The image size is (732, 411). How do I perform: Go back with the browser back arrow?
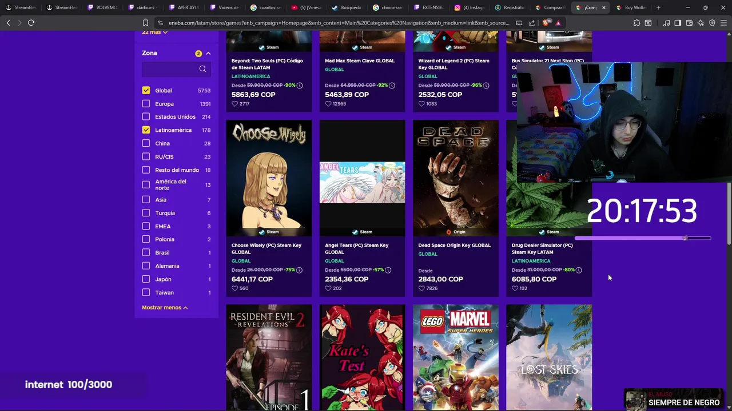pyautogui.click(x=8, y=23)
